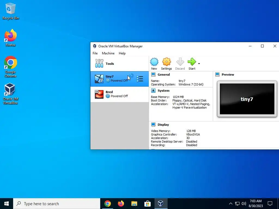This screenshot has width=279, height=209.
Task: Click the 128 MB video memory value
Action: pos(191,131)
